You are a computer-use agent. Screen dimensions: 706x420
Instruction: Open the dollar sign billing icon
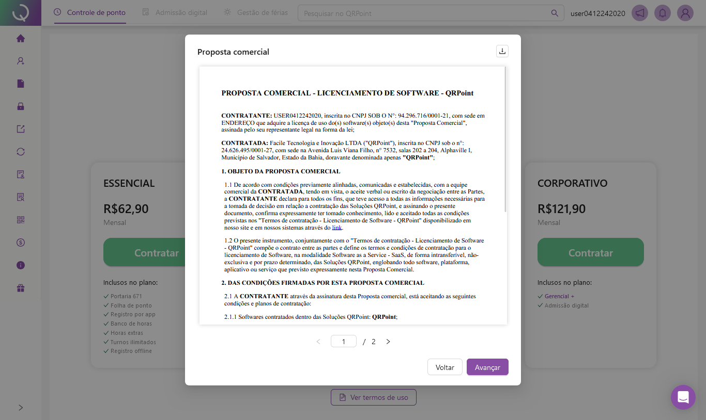pos(21,243)
